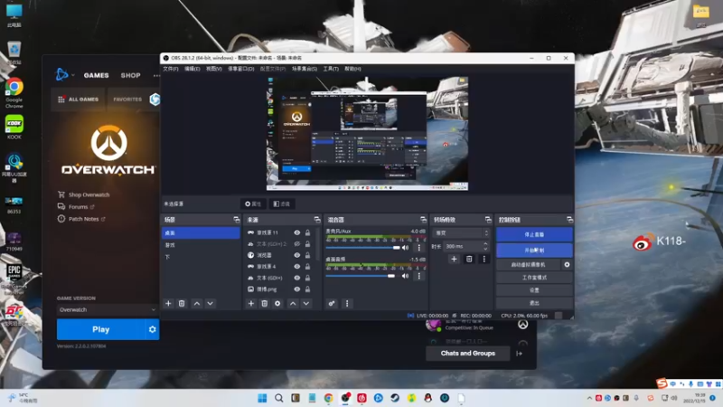
Task: Move source up with Sources up arrow
Action: (293, 304)
